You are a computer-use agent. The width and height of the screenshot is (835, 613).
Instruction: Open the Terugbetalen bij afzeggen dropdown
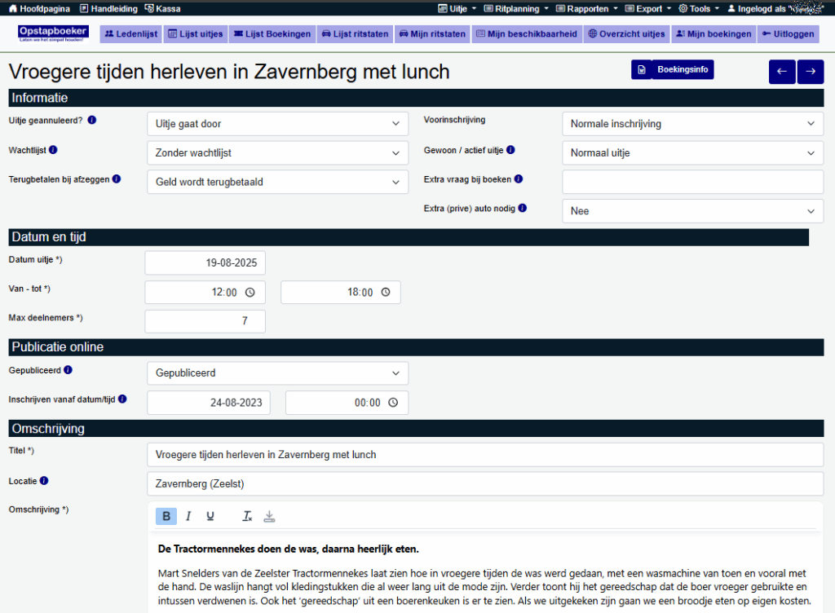(277, 182)
